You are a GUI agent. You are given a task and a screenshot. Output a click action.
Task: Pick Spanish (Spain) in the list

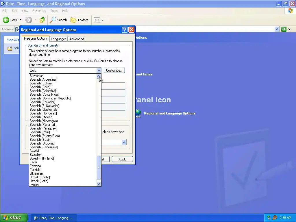coord(63,140)
